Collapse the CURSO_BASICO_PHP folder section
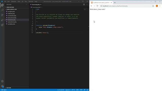Image resolution: width=162 pixels, height=91 pixels. (x=12, y=9)
